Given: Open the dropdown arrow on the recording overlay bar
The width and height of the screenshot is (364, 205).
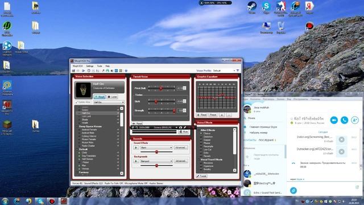Looking at the screenshot, I should click(176, 128).
